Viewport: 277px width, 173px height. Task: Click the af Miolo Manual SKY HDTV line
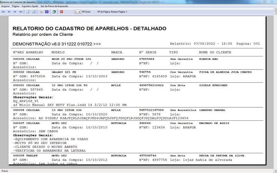pos(70,105)
